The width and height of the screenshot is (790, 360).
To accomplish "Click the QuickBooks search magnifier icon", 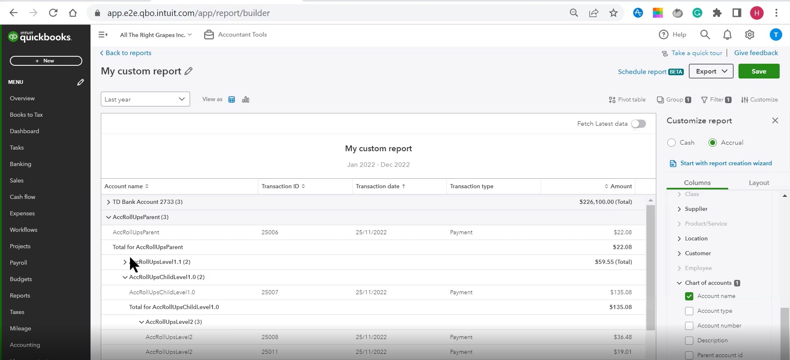I will [x=705, y=35].
